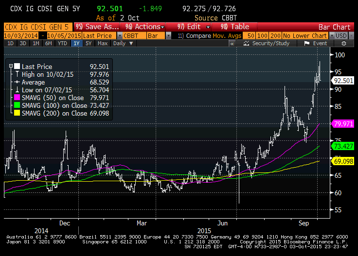This screenshot has height=256, width=358.
Task: Click the green 73.427 axis label
Action: click(342, 146)
